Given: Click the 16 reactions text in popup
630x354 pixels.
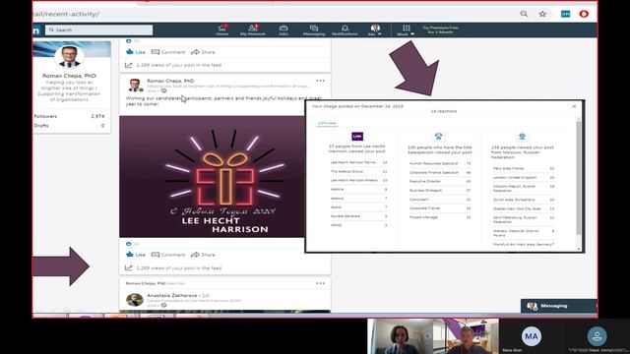Looking at the screenshot, I should pos(444,111).
